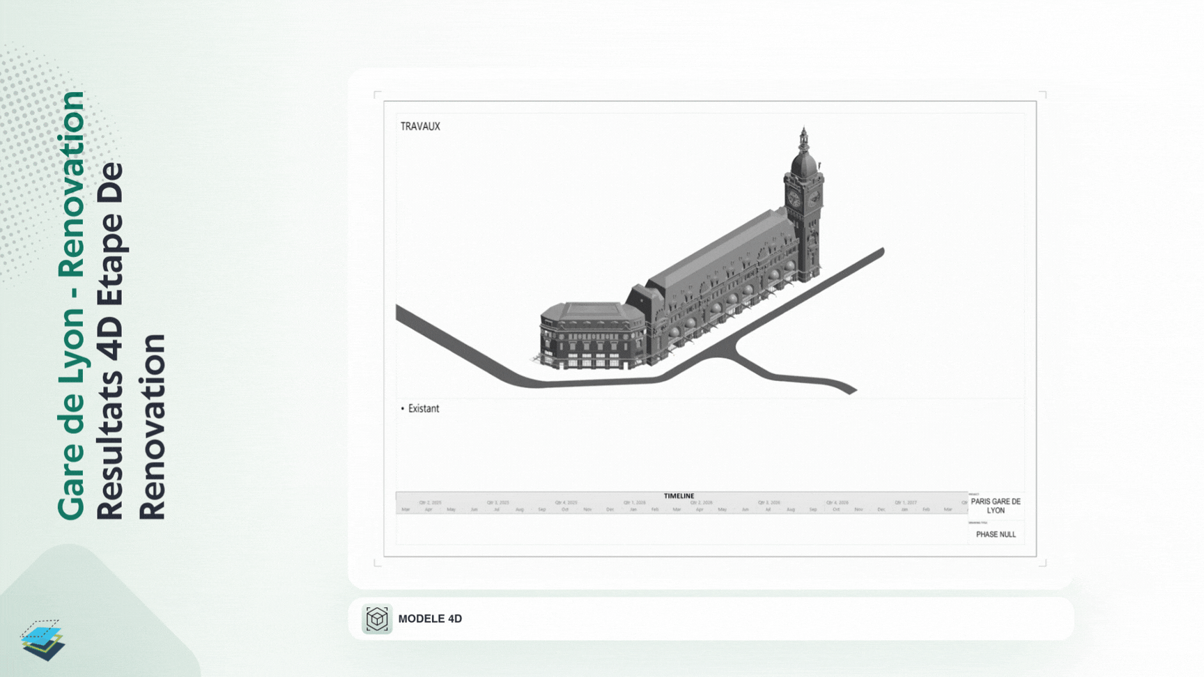
Task: Click the TIMELINE header label
Action: tap(679, 496)
